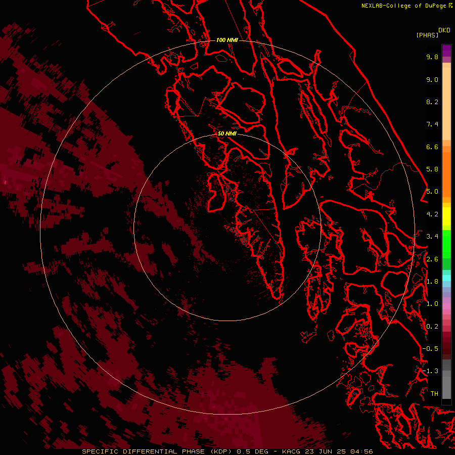Click the 7.4 legend value
This screenshot has height=455, width=455.
[x=432, y=124]
